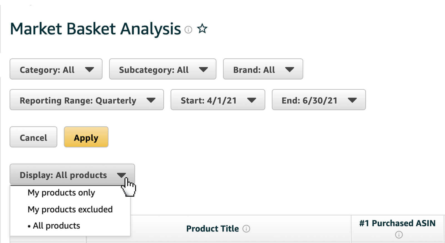
Task: Open the Start: 4/1/21 date picker
Action: [x=218, y=100]
